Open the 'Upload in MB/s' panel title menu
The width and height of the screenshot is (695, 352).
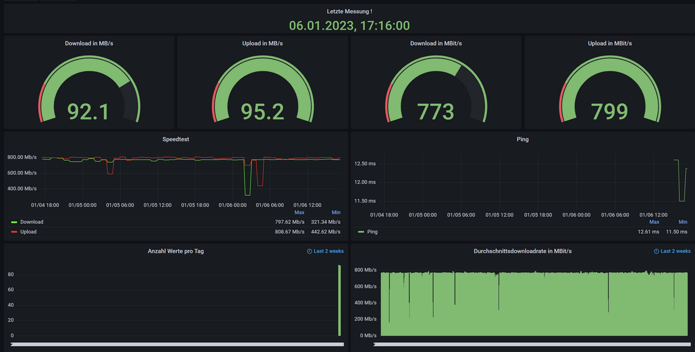[262, 43]
